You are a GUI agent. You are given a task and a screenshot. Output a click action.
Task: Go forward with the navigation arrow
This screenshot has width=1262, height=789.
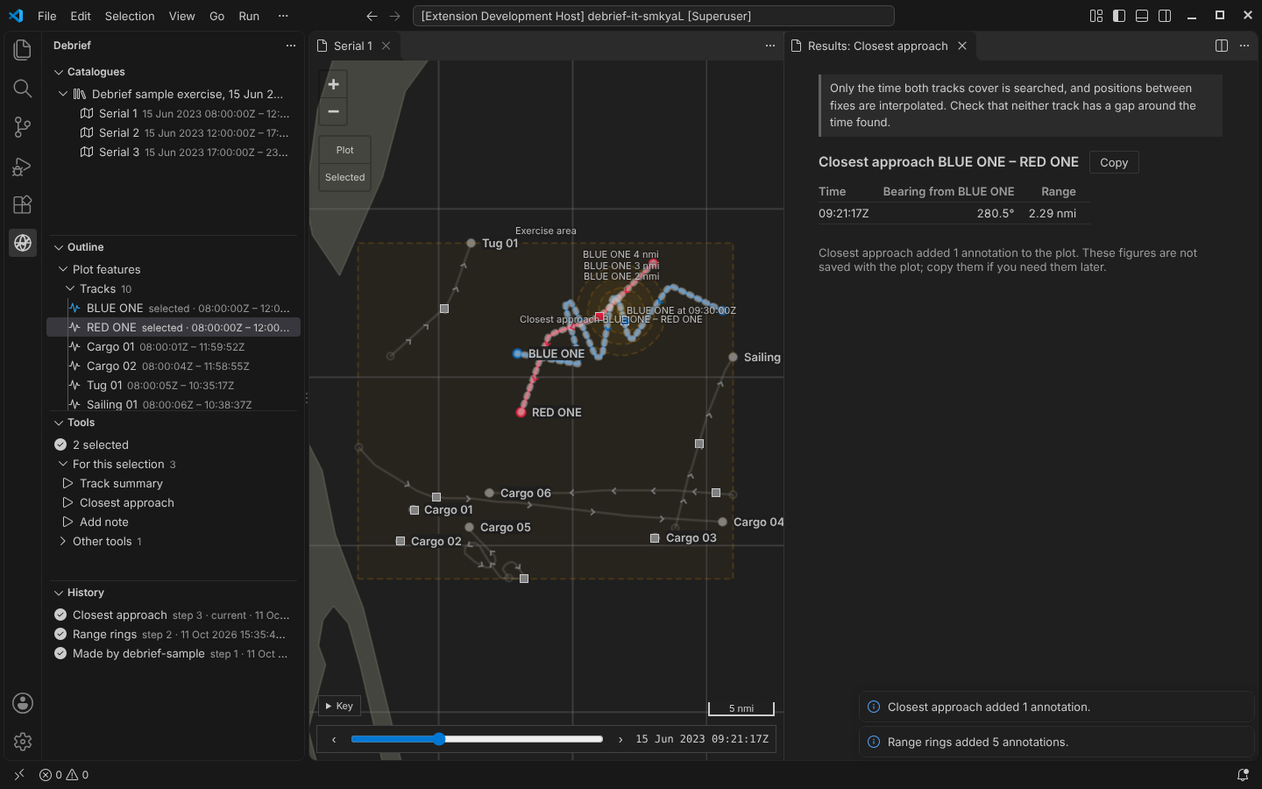[394, 16]
